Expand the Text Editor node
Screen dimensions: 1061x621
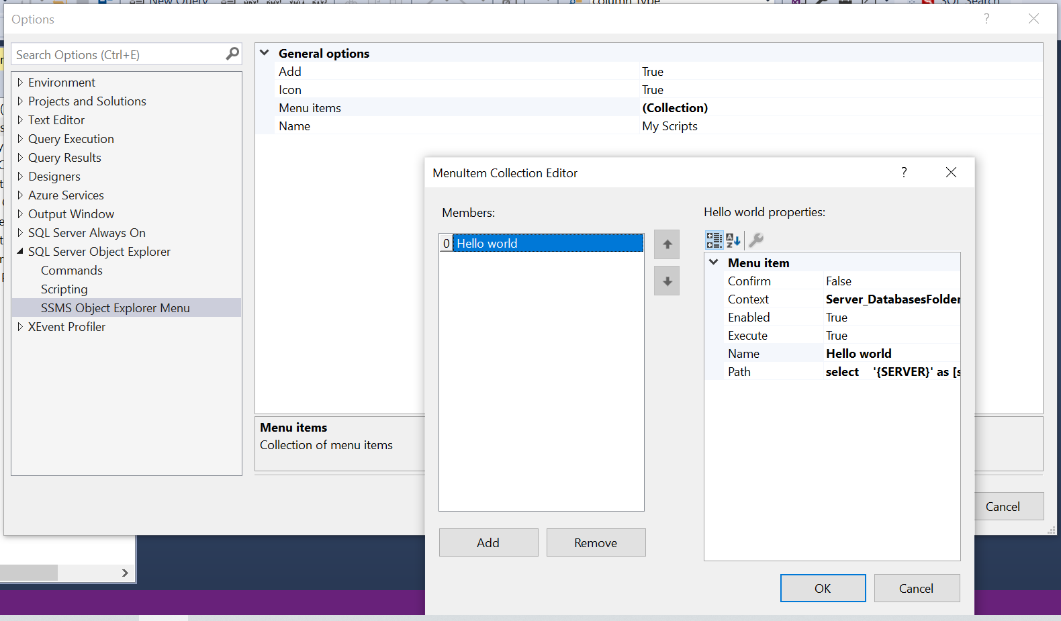point(20,120)
